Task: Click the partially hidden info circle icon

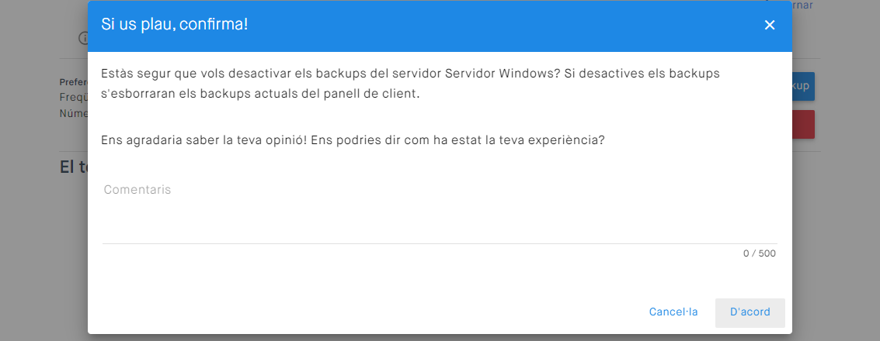Action: point(82,38)
